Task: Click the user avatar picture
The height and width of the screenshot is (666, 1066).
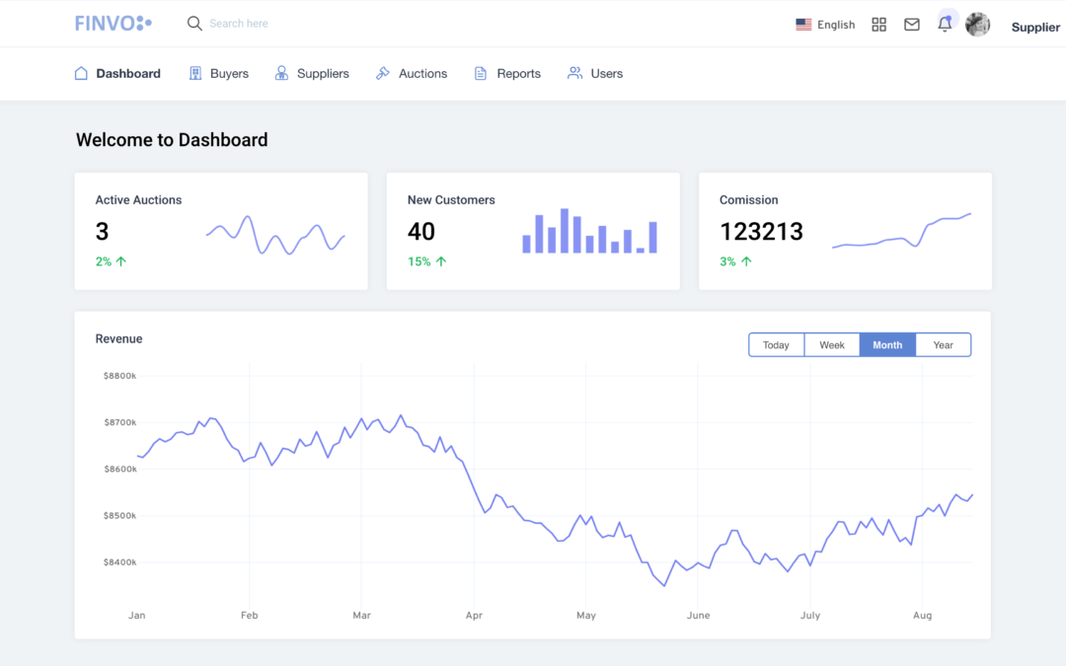Action: pos(977,25)
